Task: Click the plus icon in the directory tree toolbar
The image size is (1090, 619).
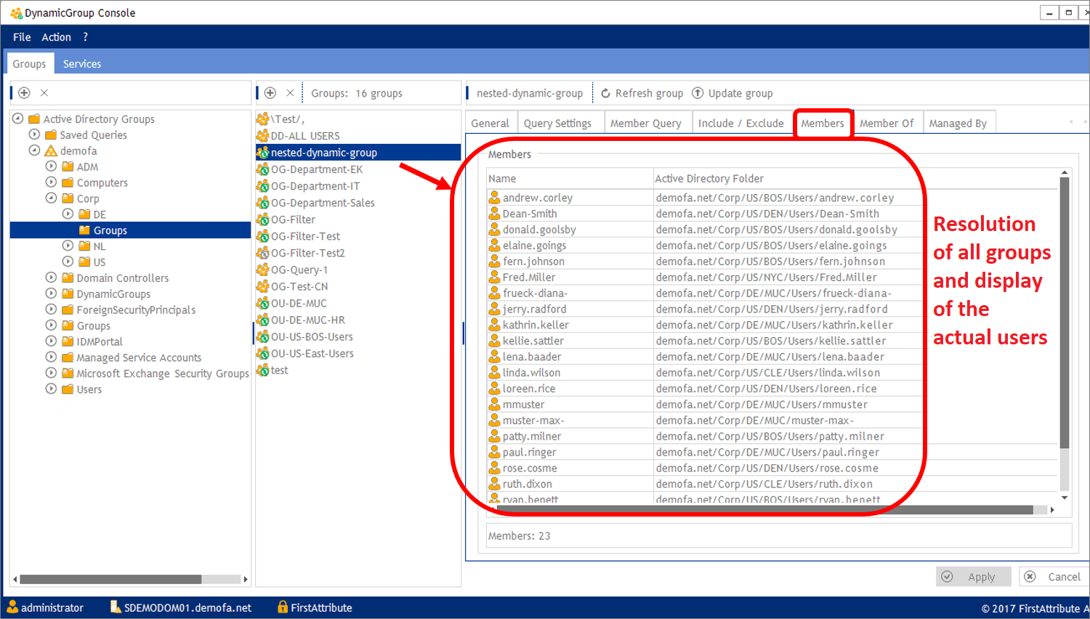Action: click(x=24, y=92)
